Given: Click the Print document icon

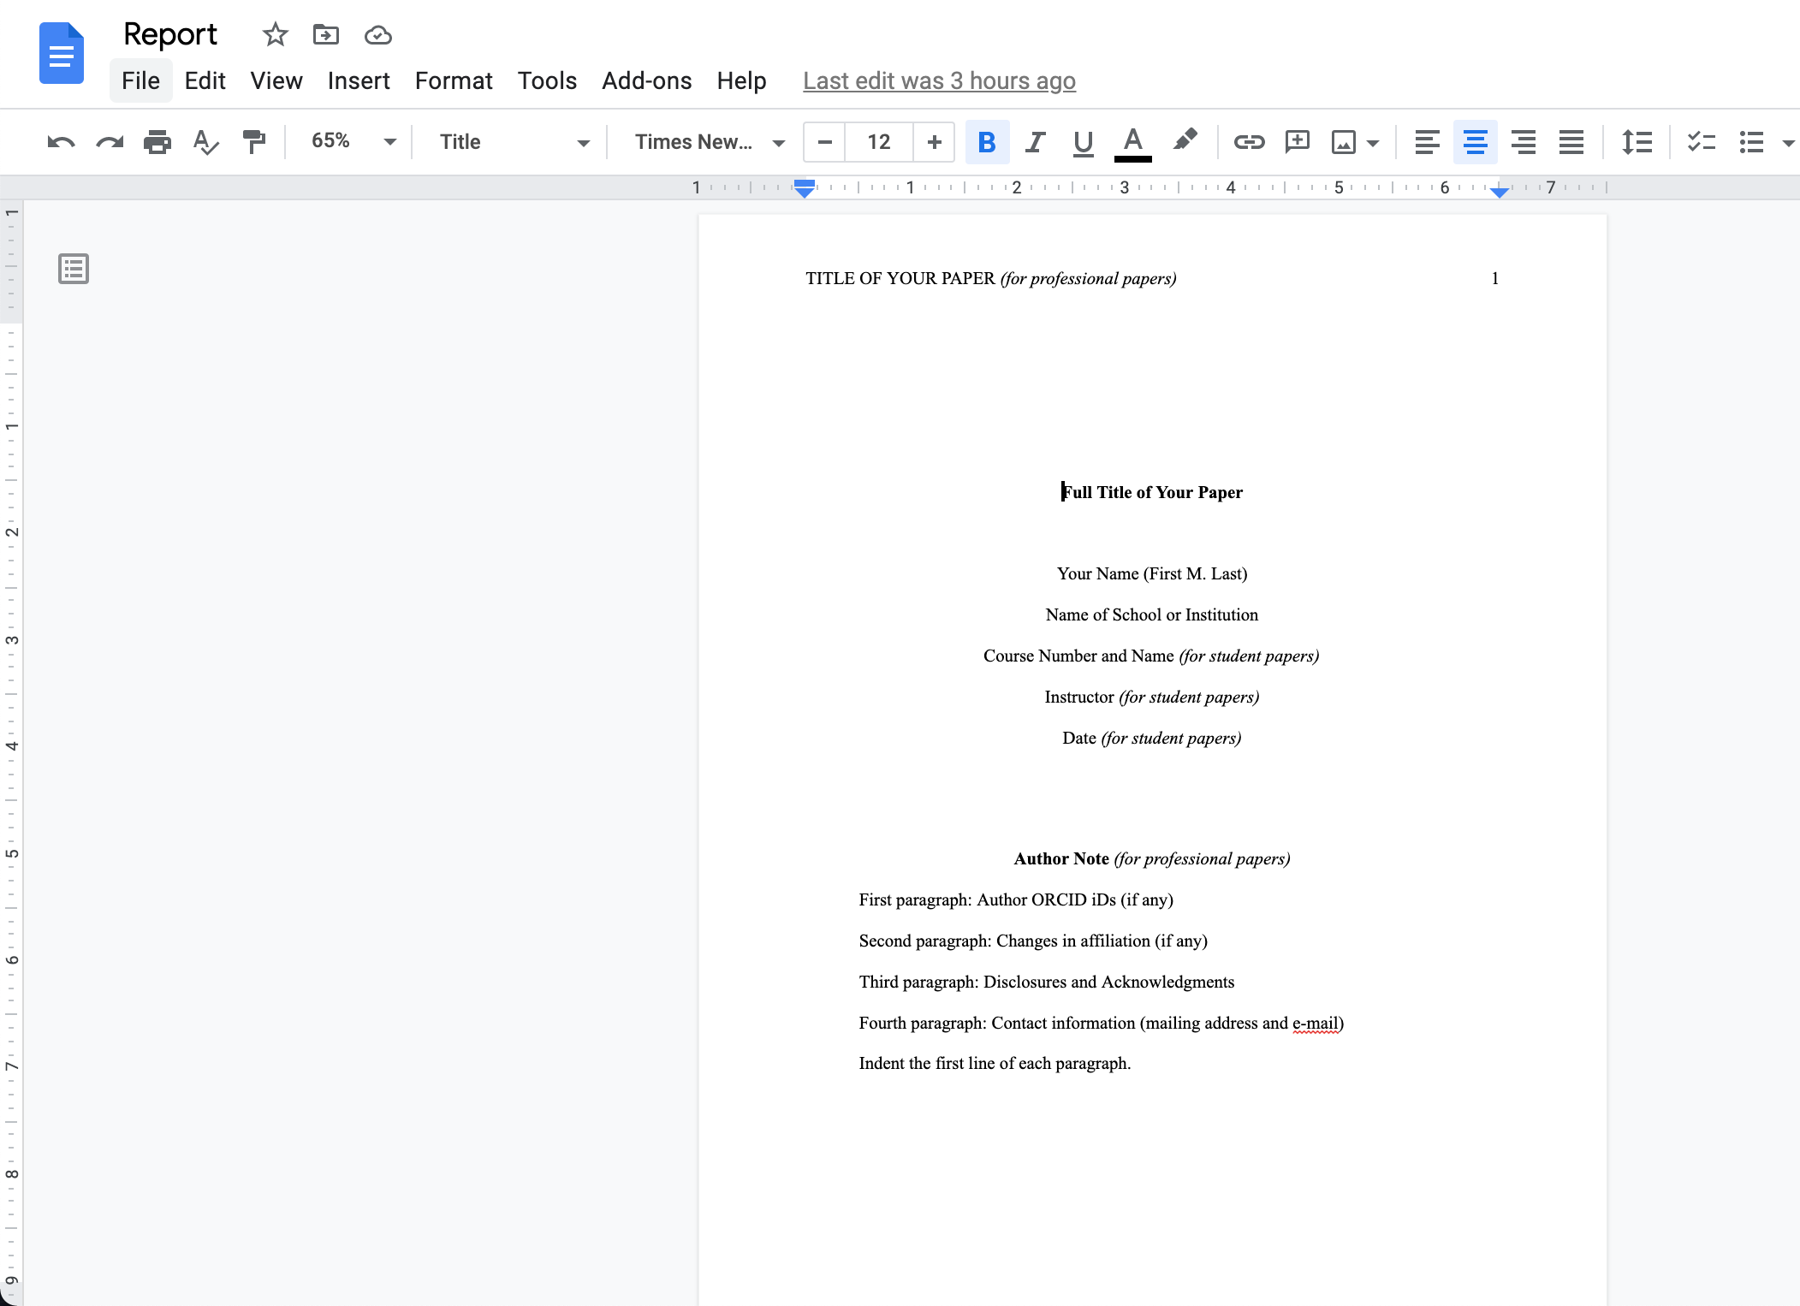Looking at the screenshot, I should (x=157, y=141).
